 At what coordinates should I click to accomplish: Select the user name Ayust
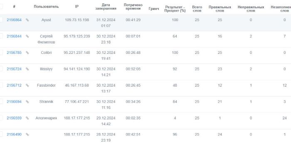point(46,20)
